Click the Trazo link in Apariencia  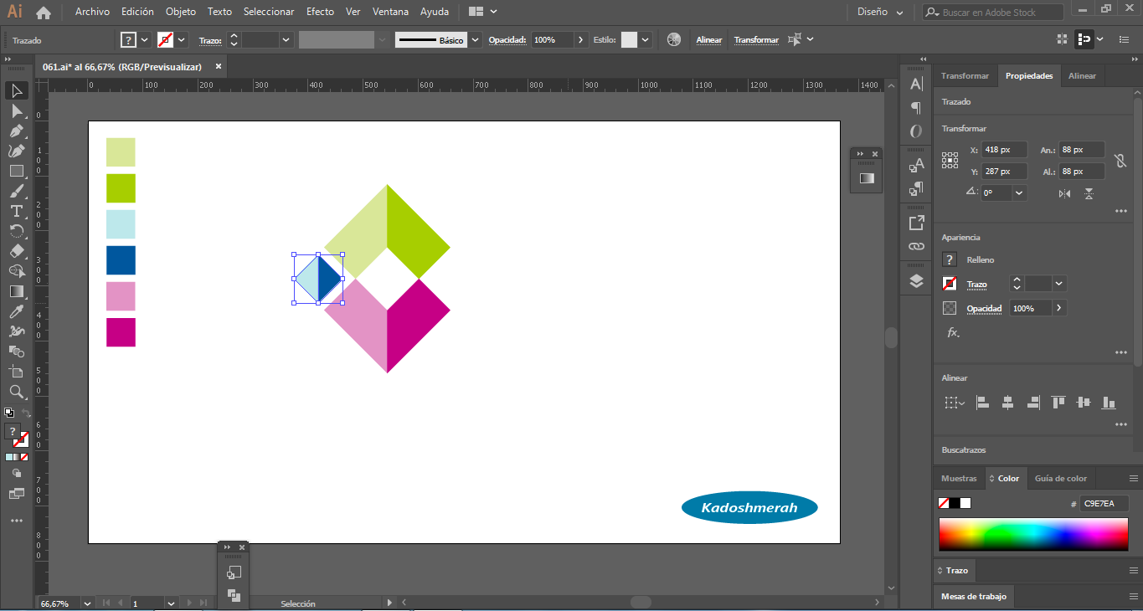[976, 285]
